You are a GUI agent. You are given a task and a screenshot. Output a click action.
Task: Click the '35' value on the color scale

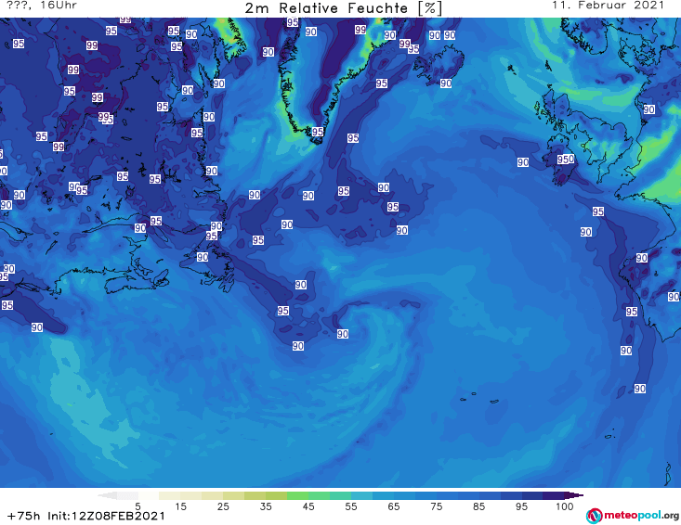pos(266,506)
